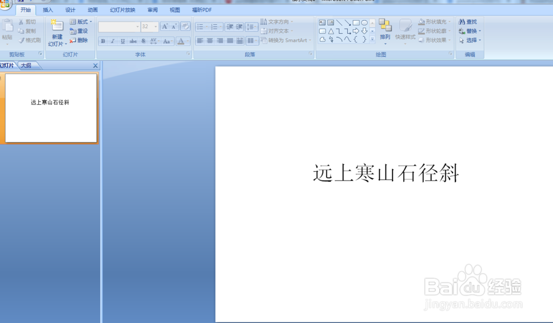
Task: Open the Line Spacing dropdown
Action: [x=252, y=27]
